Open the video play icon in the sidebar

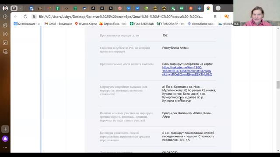(x=5, y=34)
